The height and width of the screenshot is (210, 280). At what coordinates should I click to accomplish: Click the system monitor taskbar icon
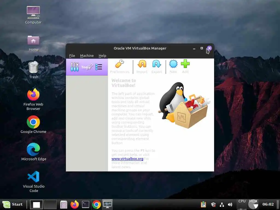point(107,205)
